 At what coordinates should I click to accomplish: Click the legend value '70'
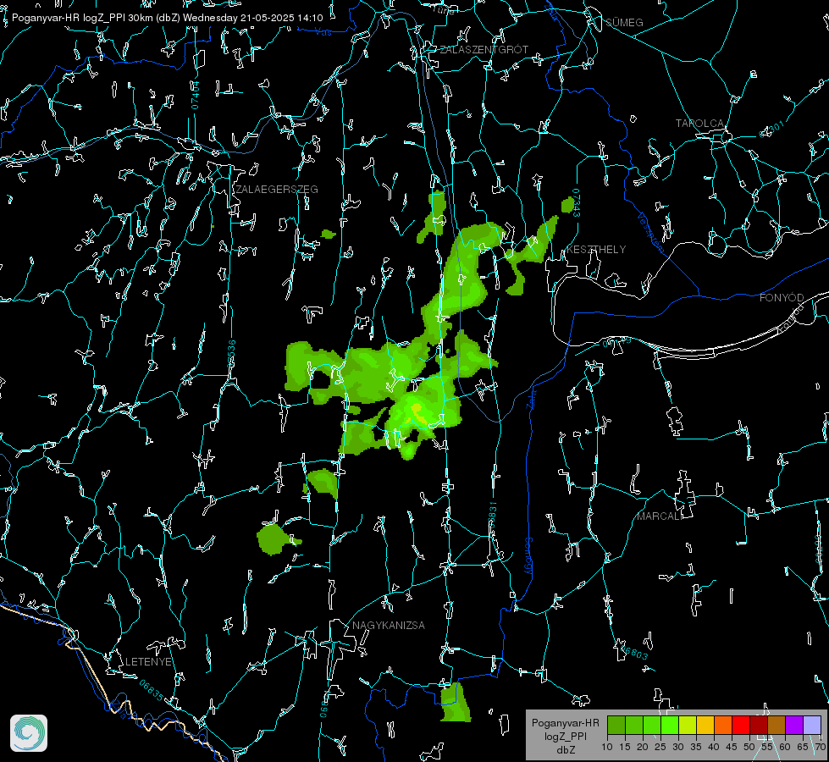[820, 747]
